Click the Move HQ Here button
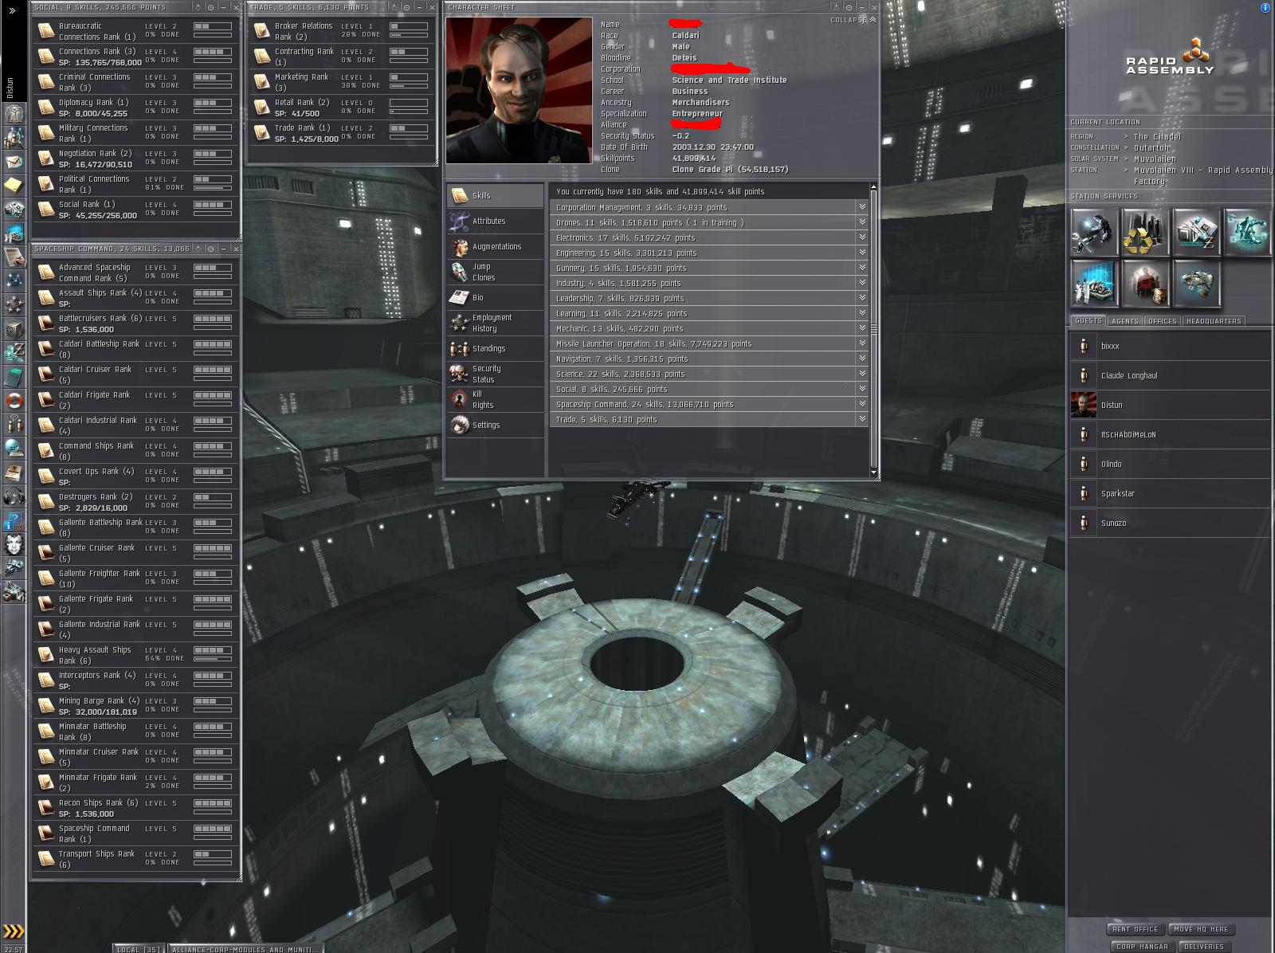This screenshot has height=953, width=1275. point(1201,929)
